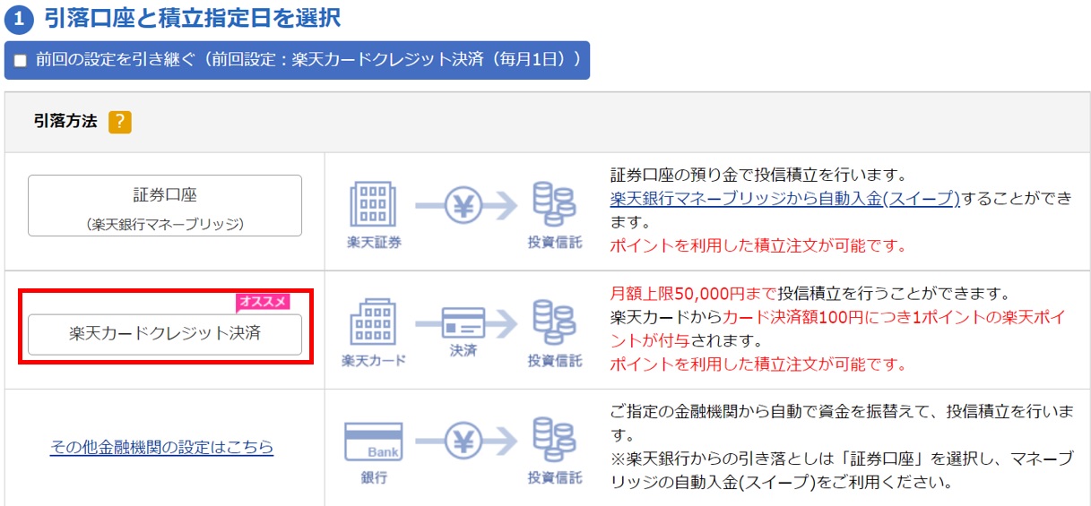Click 投資信託 coins icon in 銀行 row
The height and width of the screenshot is (506, 1091).
tap(554, 442)
